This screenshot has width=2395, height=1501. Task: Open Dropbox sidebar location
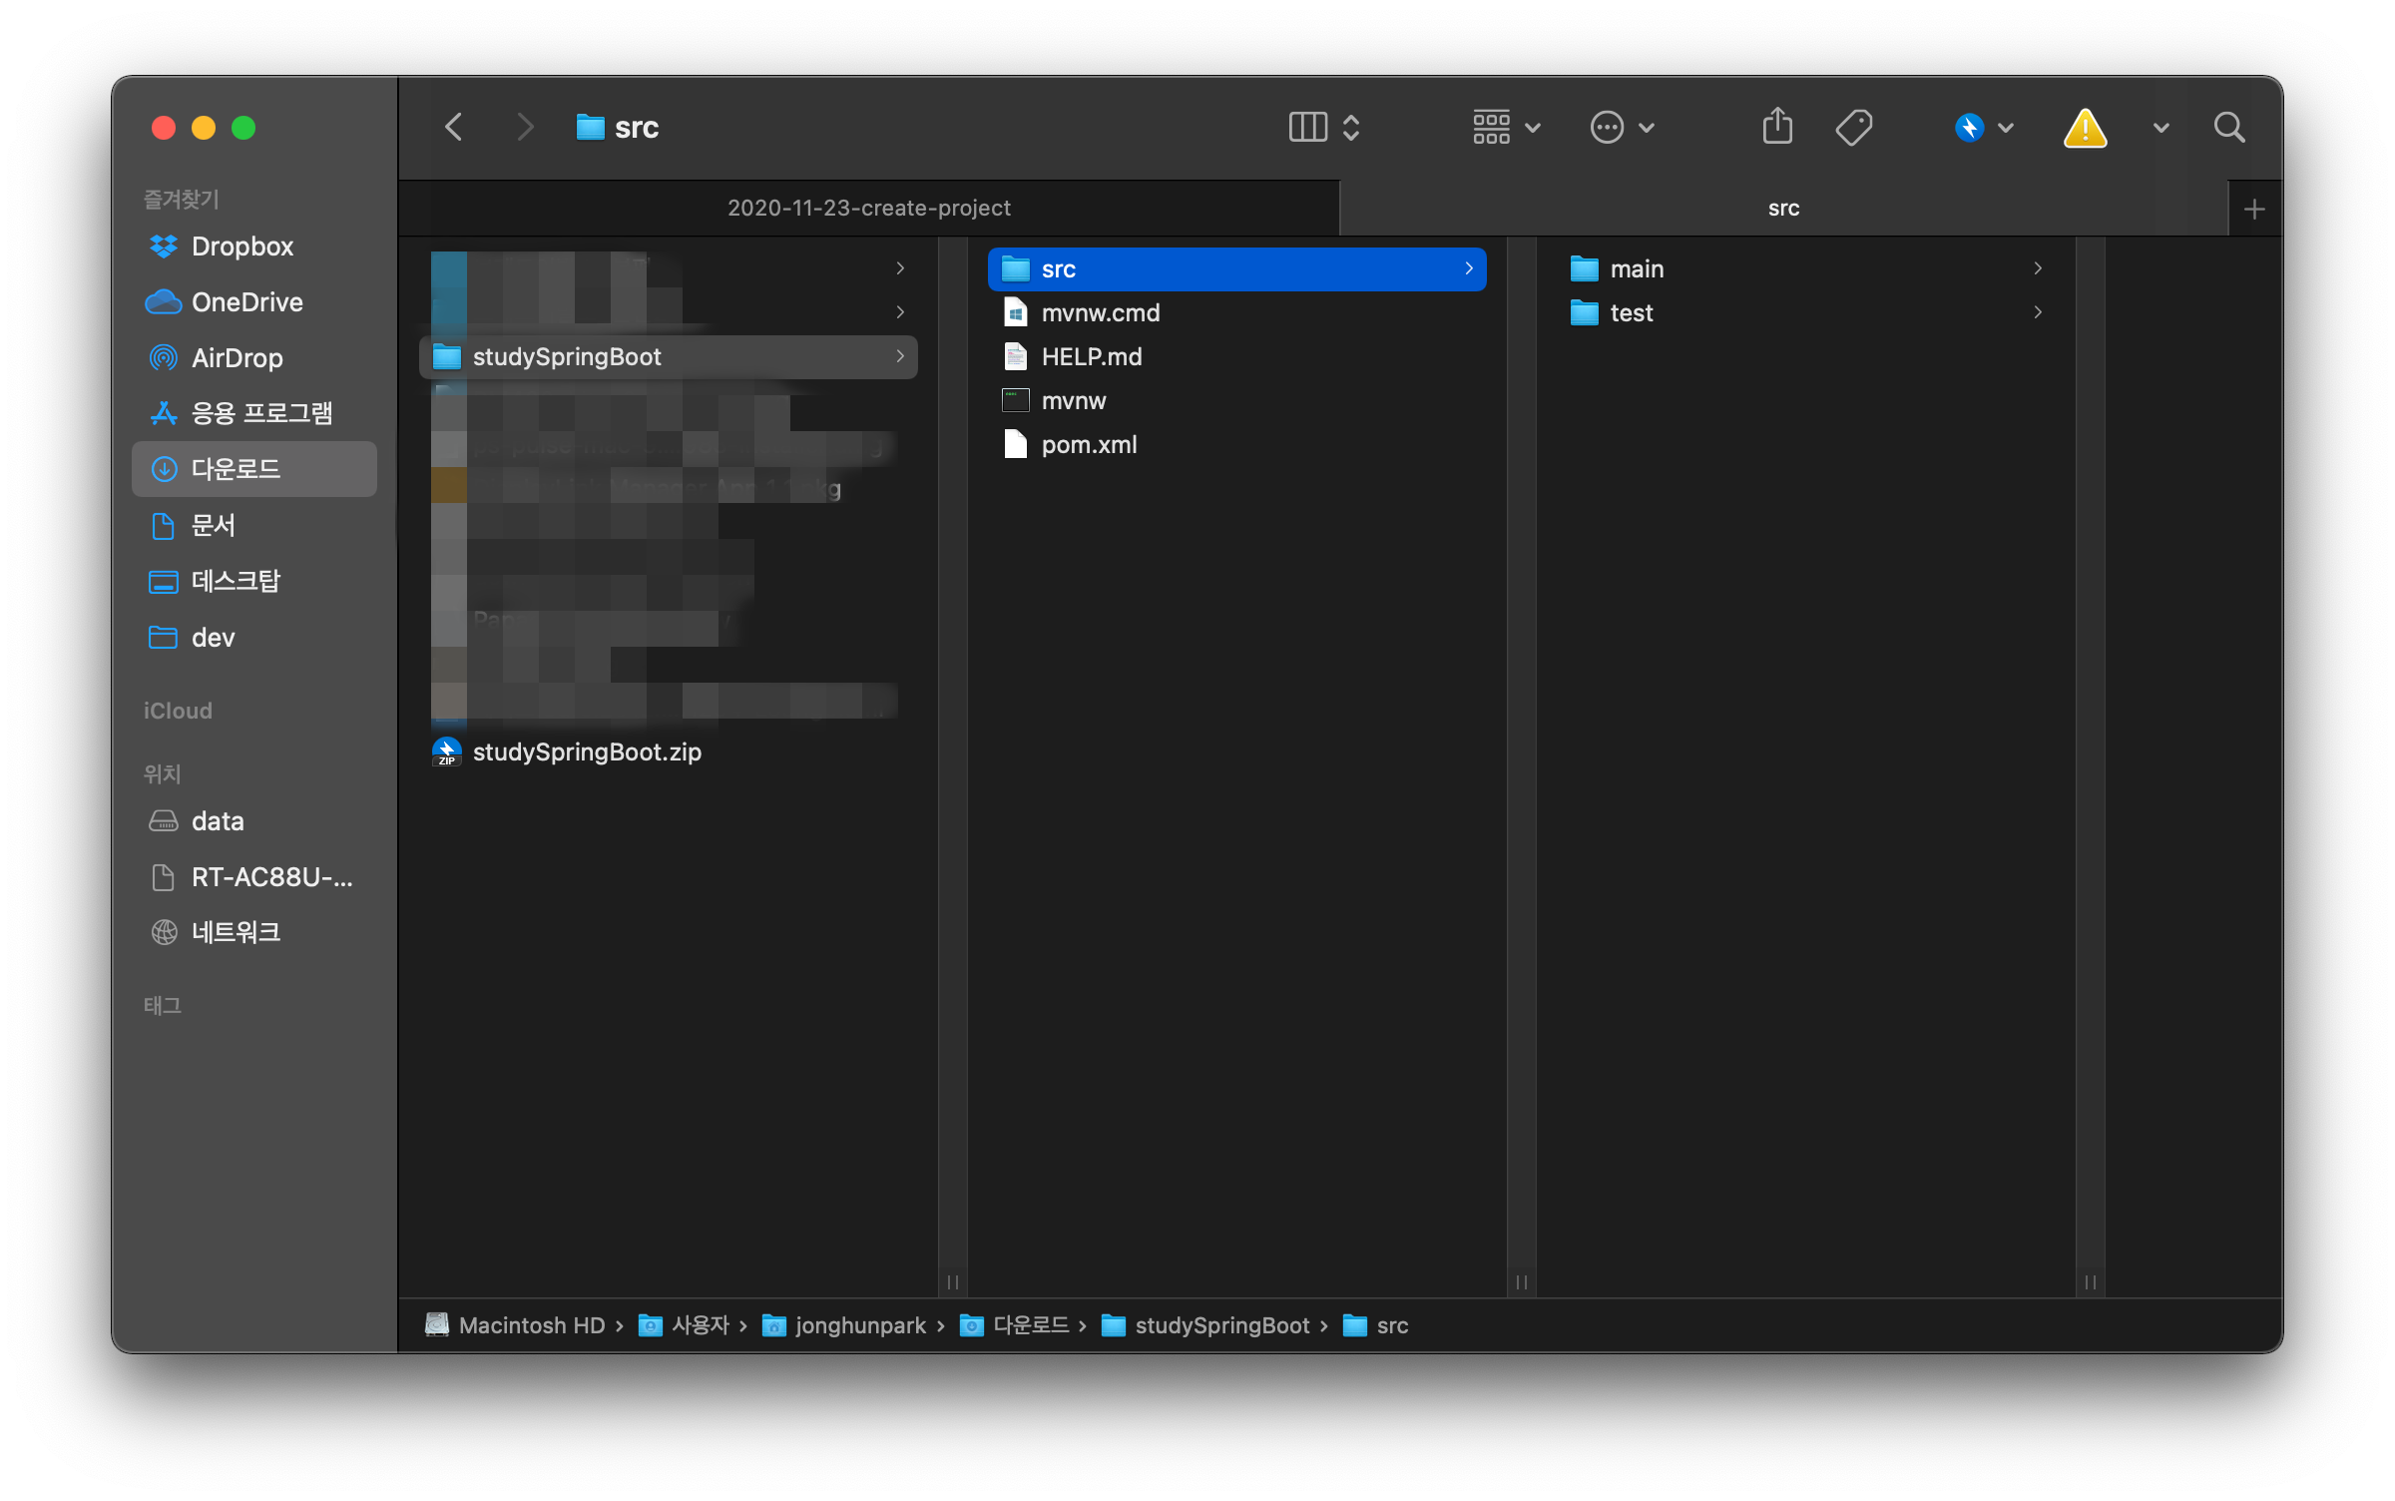(x=241, y=246)
